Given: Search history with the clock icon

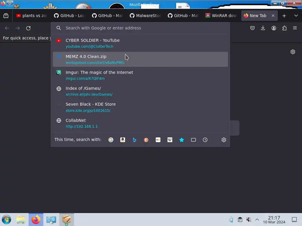Looking at the screenshot, I should [205, 140].
